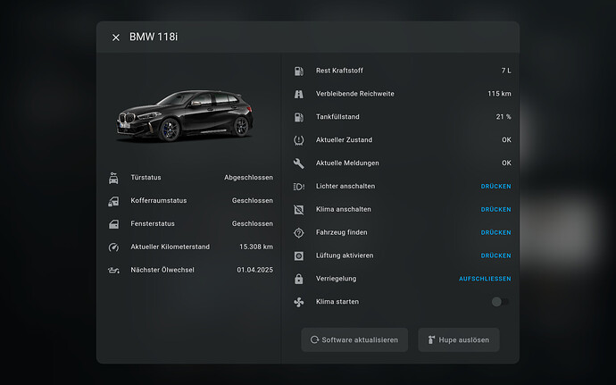Click the Verbleibende Reichweite label
Viewport: 616px width, 385px height.
[x=354, y=94]
